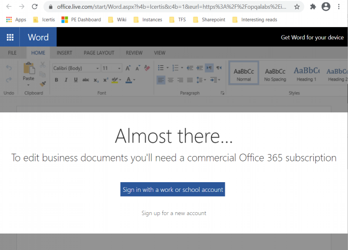Expand the font color dropdown arrow

[134, 80]
